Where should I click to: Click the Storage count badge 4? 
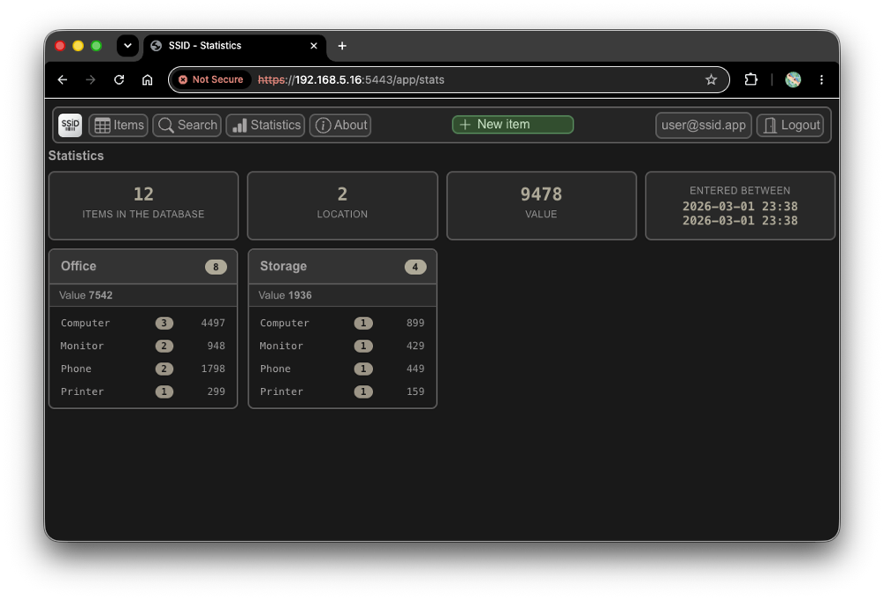pos(415,267)
